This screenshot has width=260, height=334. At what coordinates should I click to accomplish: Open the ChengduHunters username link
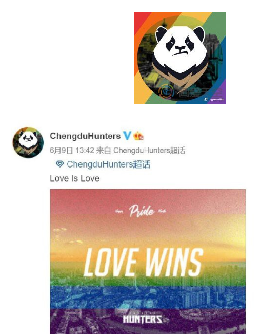(x=85, y=136)
